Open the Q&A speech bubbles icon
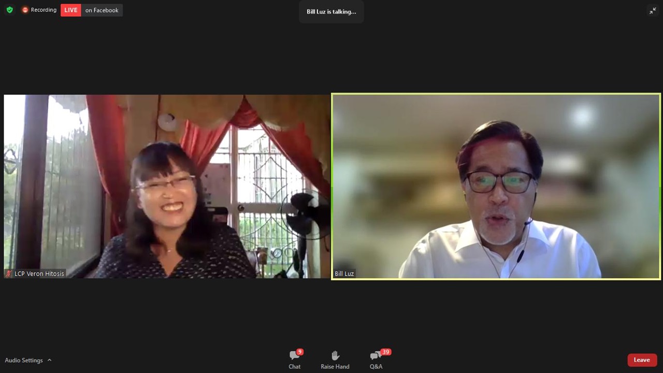663x373 pixels. [375, 356]
